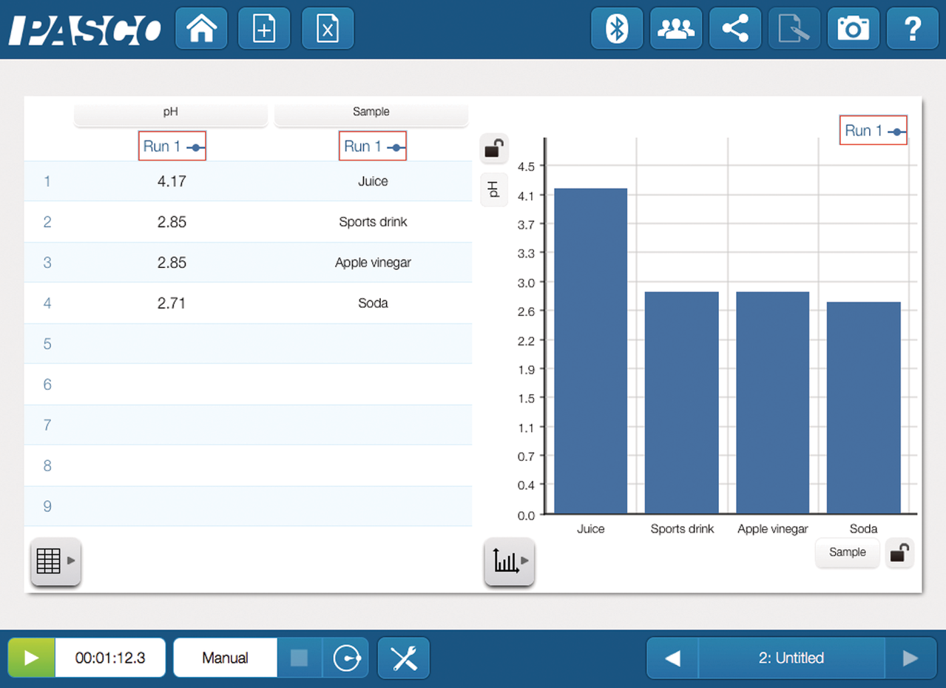Go to next page arrow
Viewport: 946px width, 688px height.
coord(910,658)
